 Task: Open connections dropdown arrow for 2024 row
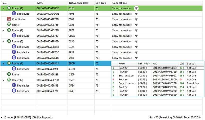point(136,25)
